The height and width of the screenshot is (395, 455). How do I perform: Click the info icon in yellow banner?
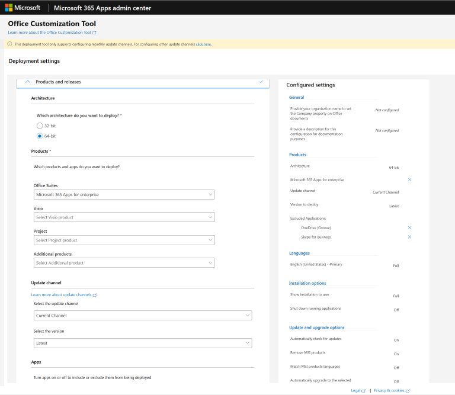pyautogui.click(x=9, y=44)
